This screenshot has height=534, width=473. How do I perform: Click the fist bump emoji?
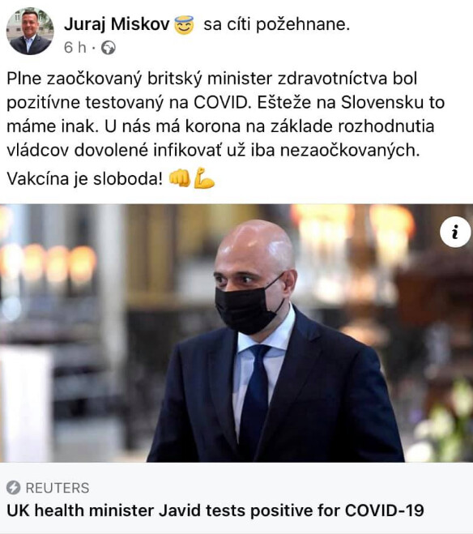180,177
